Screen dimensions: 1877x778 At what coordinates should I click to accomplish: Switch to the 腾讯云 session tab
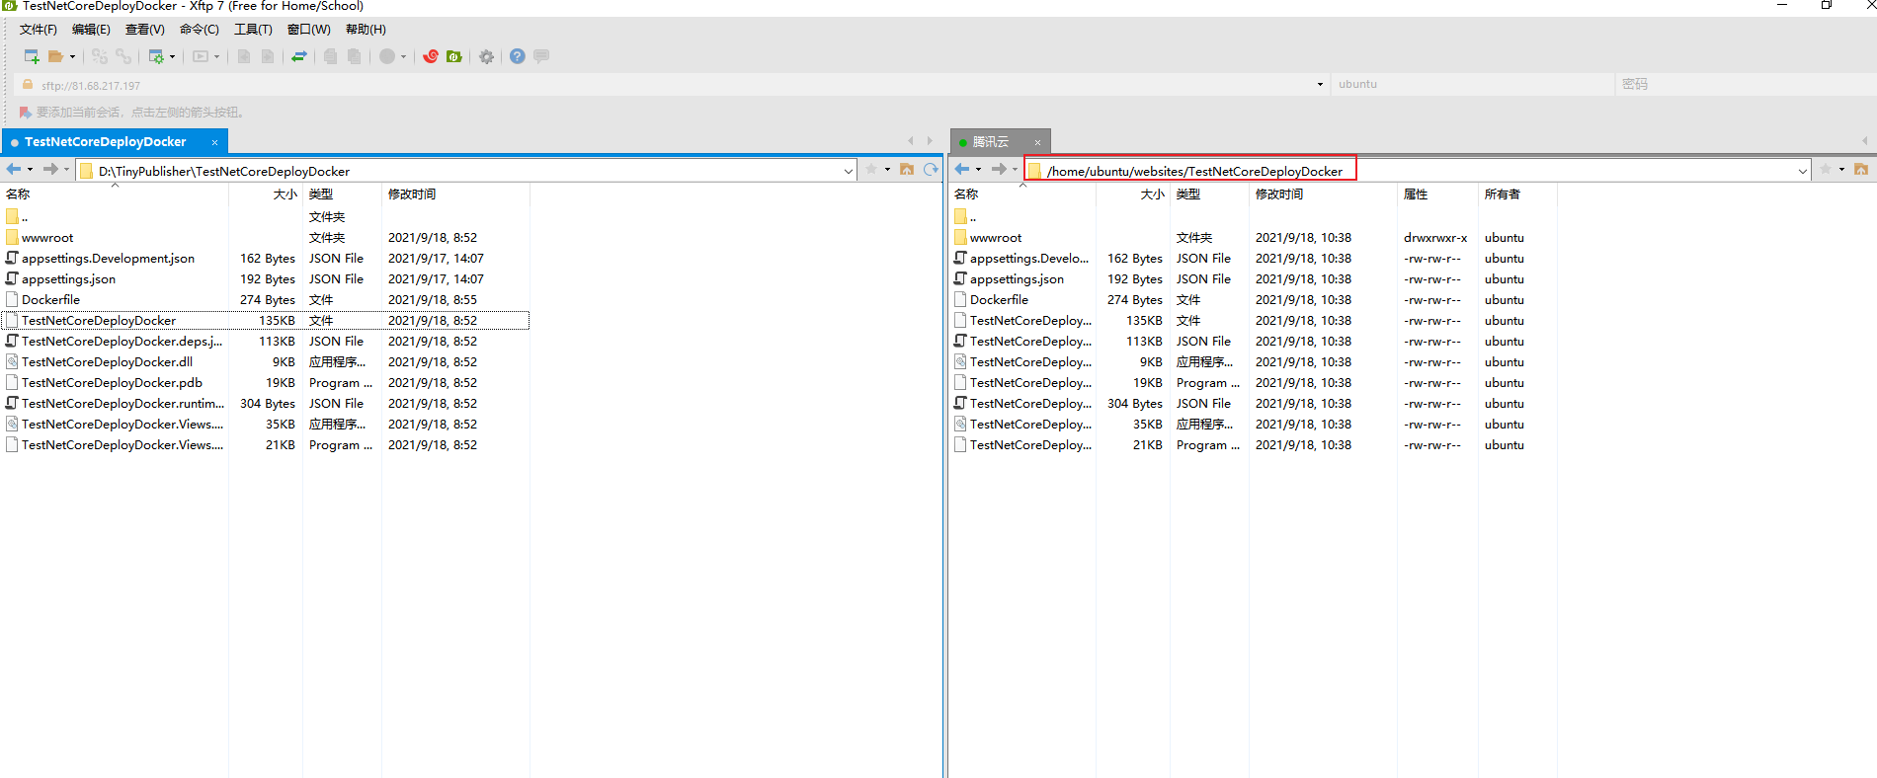991,142
